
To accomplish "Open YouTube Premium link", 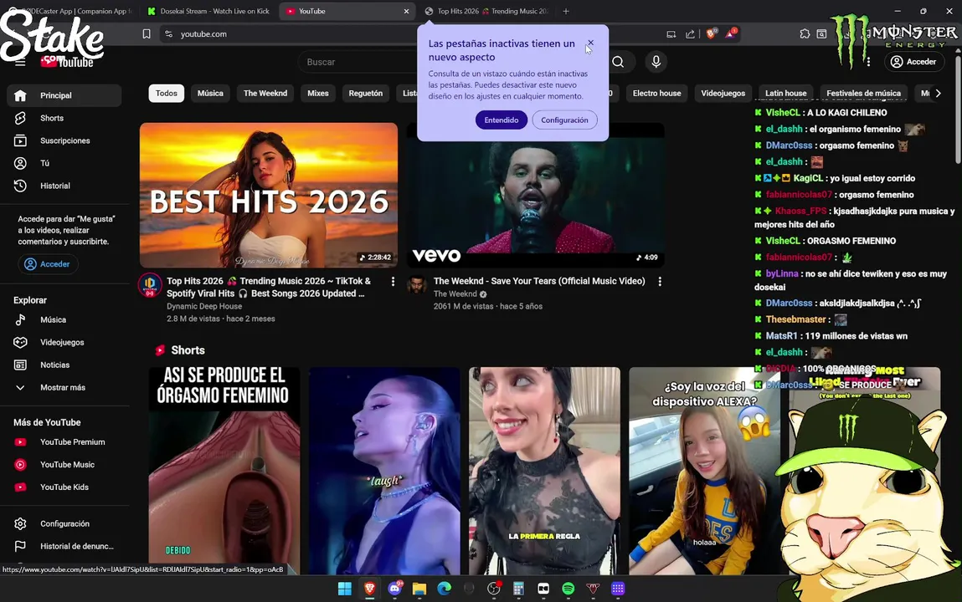I will 64,442.
